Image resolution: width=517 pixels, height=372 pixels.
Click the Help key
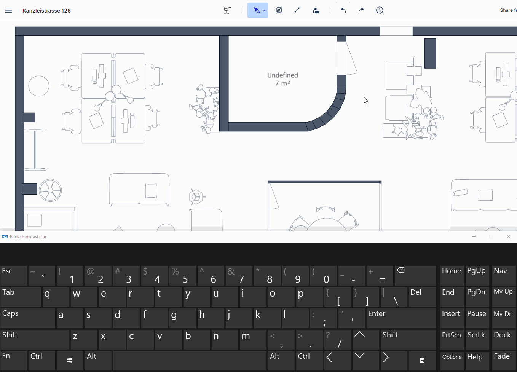pyautogui.click(x=477, y=361)
